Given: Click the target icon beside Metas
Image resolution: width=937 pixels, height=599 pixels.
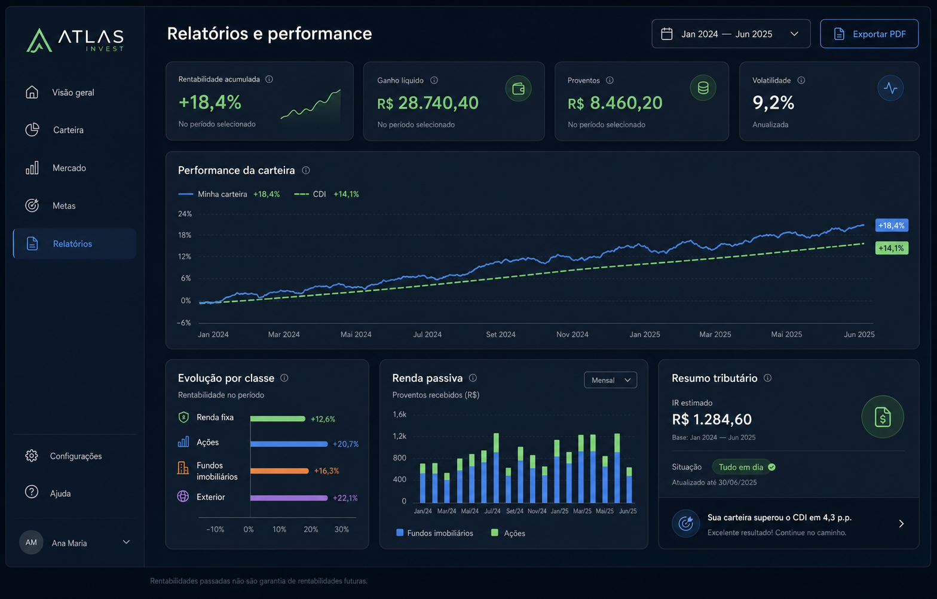Looking at the screenshot, I should click(x=32, y=205).
